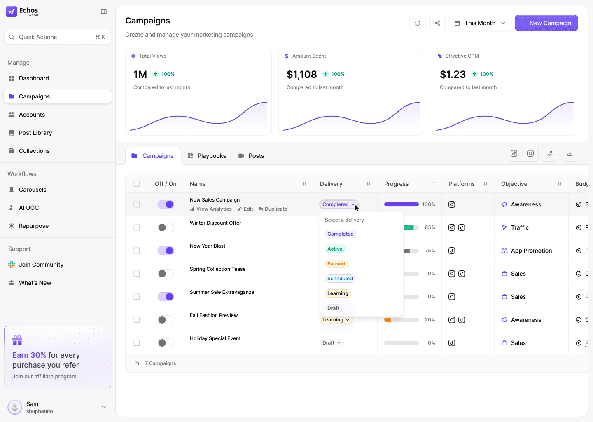
Task: Expand the Draft delivery dropdown for Holiday Special Event
Action: [332, 342]
